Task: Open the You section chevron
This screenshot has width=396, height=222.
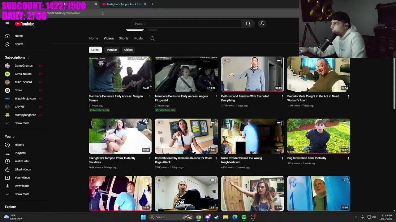Action: tap(14, 137)
